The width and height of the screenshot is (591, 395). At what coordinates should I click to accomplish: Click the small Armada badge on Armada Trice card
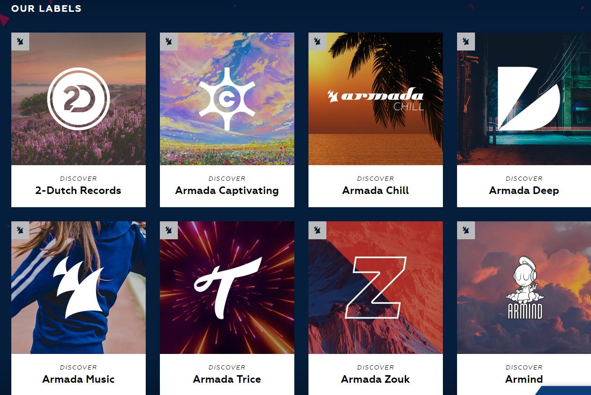[x=169, y=230]
